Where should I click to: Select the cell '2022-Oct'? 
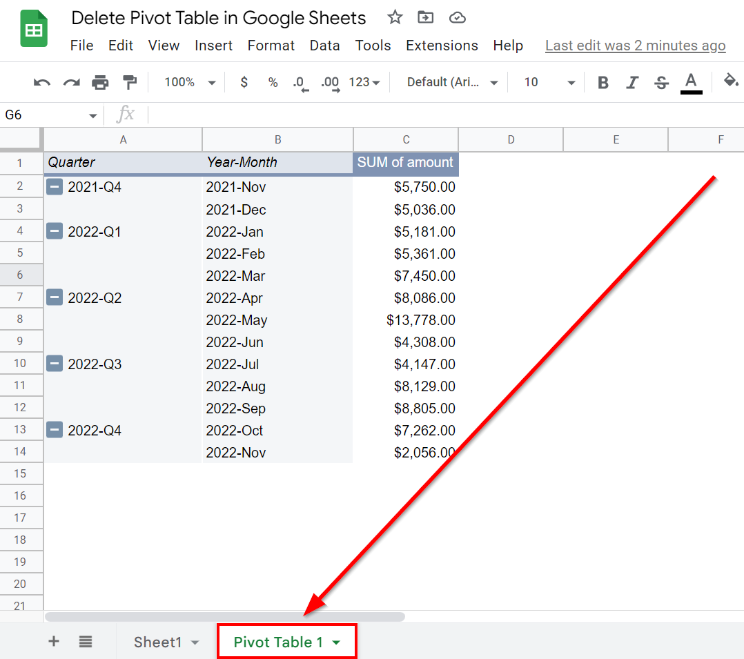pyautogui.click(x=277, y=431)
